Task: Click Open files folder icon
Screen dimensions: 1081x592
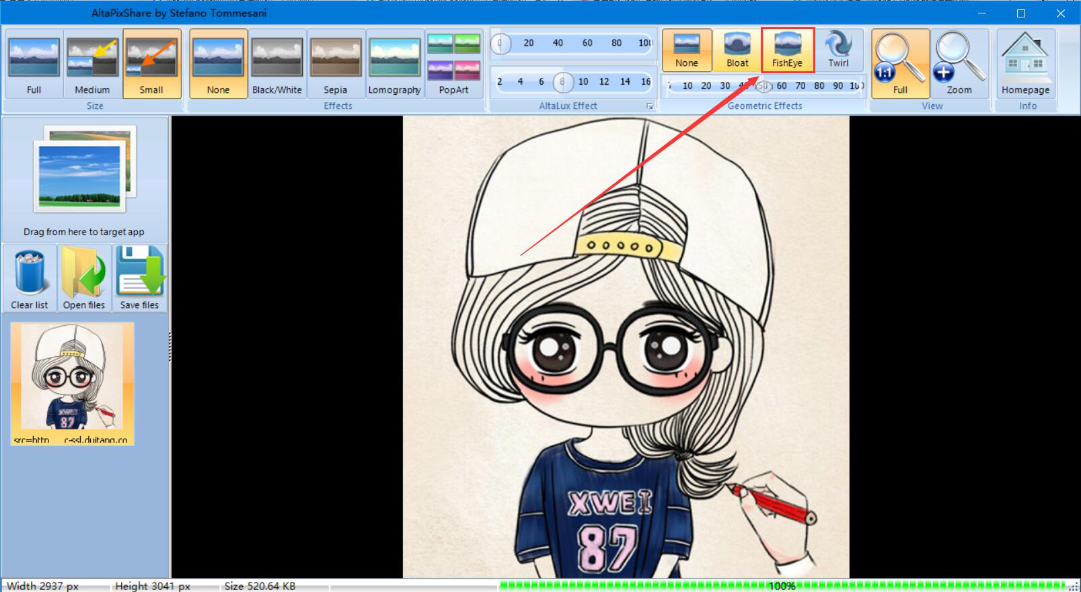Action: pos(84,278)
